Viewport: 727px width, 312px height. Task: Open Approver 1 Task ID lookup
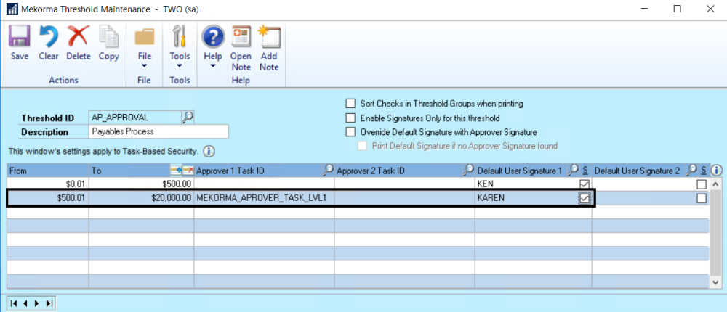329,171
